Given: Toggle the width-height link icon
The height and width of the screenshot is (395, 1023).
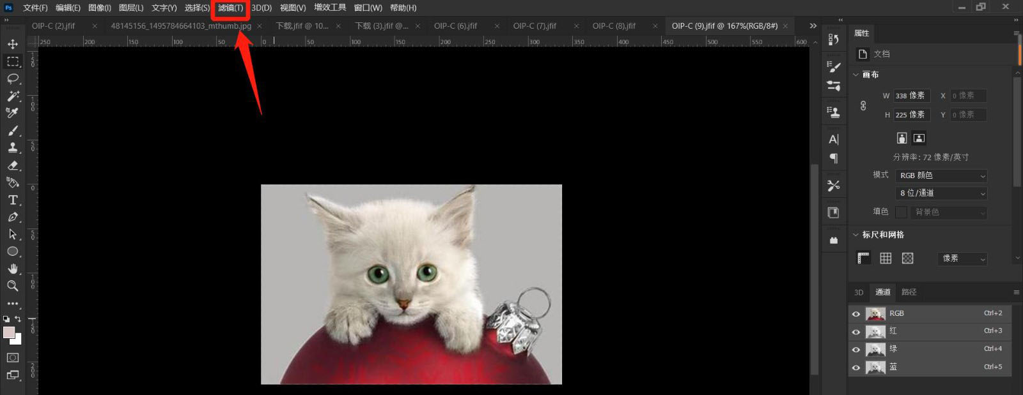Looking at the screenshot, I should [863, 105].
